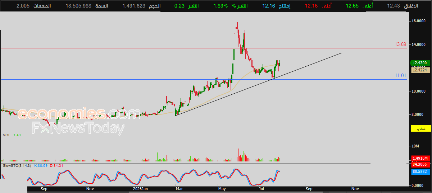Image resolution: width=432 pixels, height=193 pixels.
Task: Click the green 12.4300 current price tag
Action: coord(420,63)
